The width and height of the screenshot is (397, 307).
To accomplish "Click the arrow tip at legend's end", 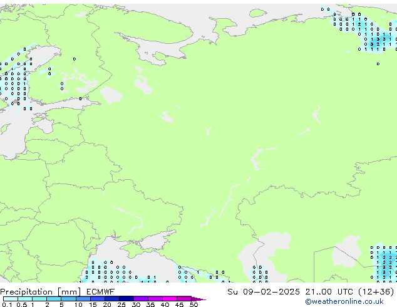I will pyautogui.click(x=203, y=299).
